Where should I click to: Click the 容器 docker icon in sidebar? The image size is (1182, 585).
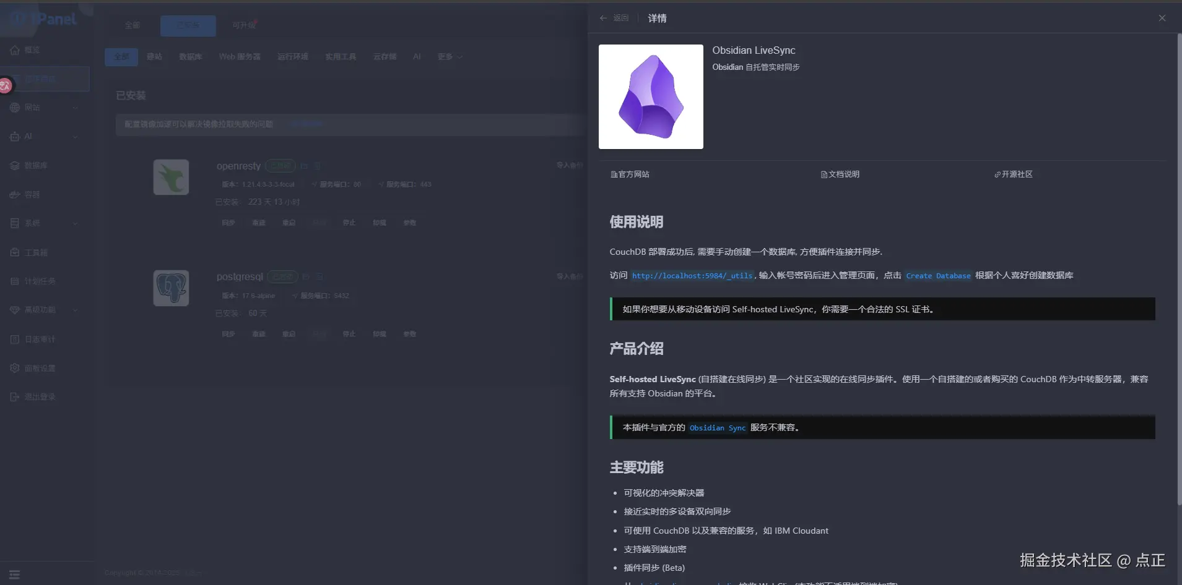point(15,195)
